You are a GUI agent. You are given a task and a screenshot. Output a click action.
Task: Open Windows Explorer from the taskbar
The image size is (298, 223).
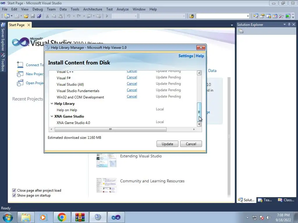click(x=26, y=217)
